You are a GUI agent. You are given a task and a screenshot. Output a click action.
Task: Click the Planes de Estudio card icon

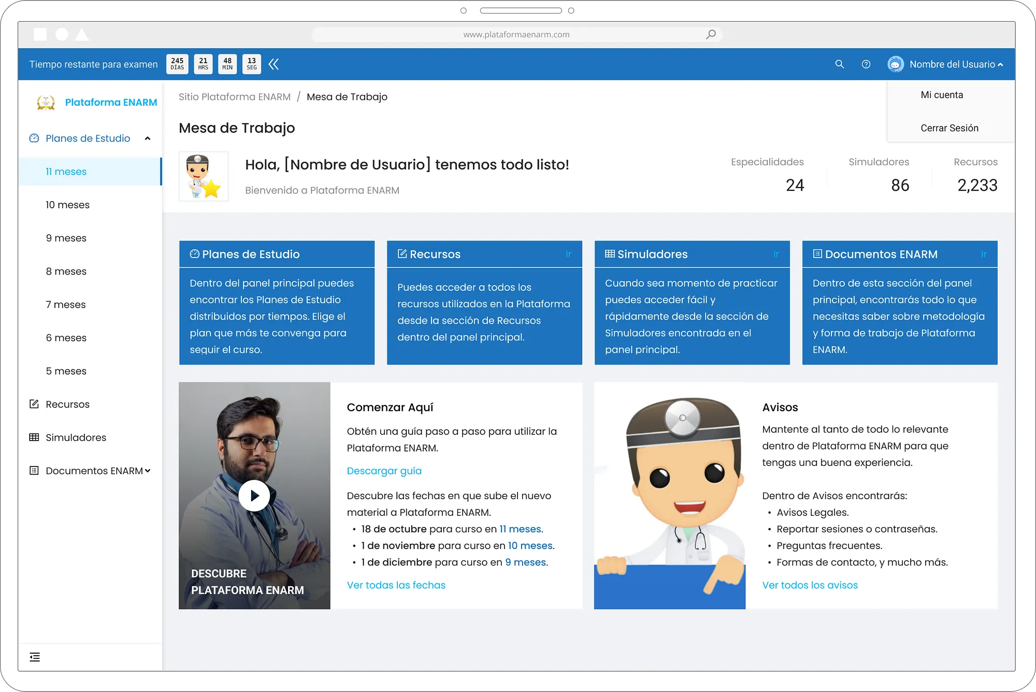point(195,254)
